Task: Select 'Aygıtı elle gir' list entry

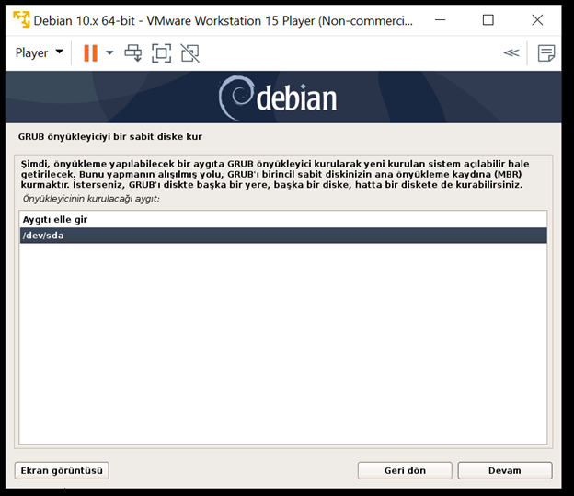Action: [x=283, y=219]
